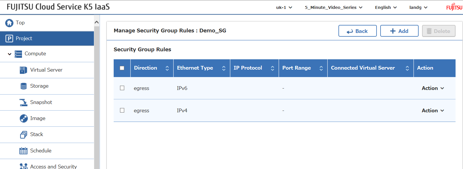The width and height of the screenshot is (463, 169).
Task: Open the uk-1 region dropdown
Action: click(x=284, y=7)
